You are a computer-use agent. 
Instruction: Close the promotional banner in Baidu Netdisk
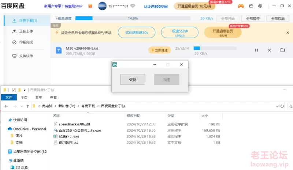click(288, 33)
